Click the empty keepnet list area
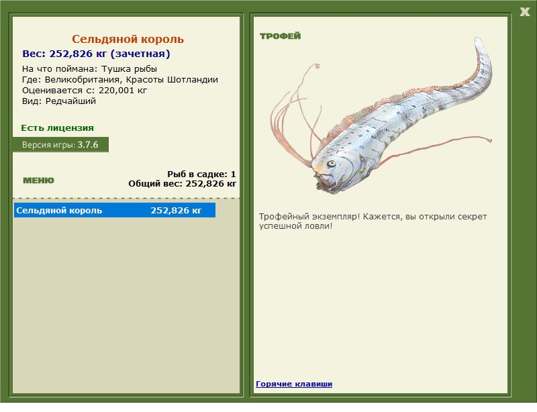 126,305
